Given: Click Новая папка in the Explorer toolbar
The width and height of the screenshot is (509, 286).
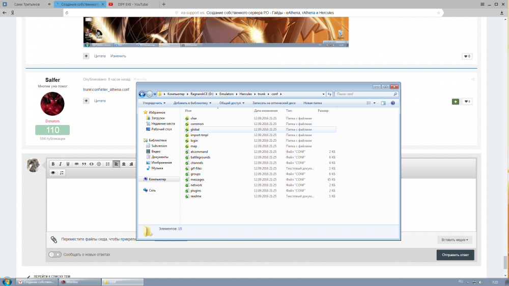Looking at the screenshot, I should pos(313,103).
